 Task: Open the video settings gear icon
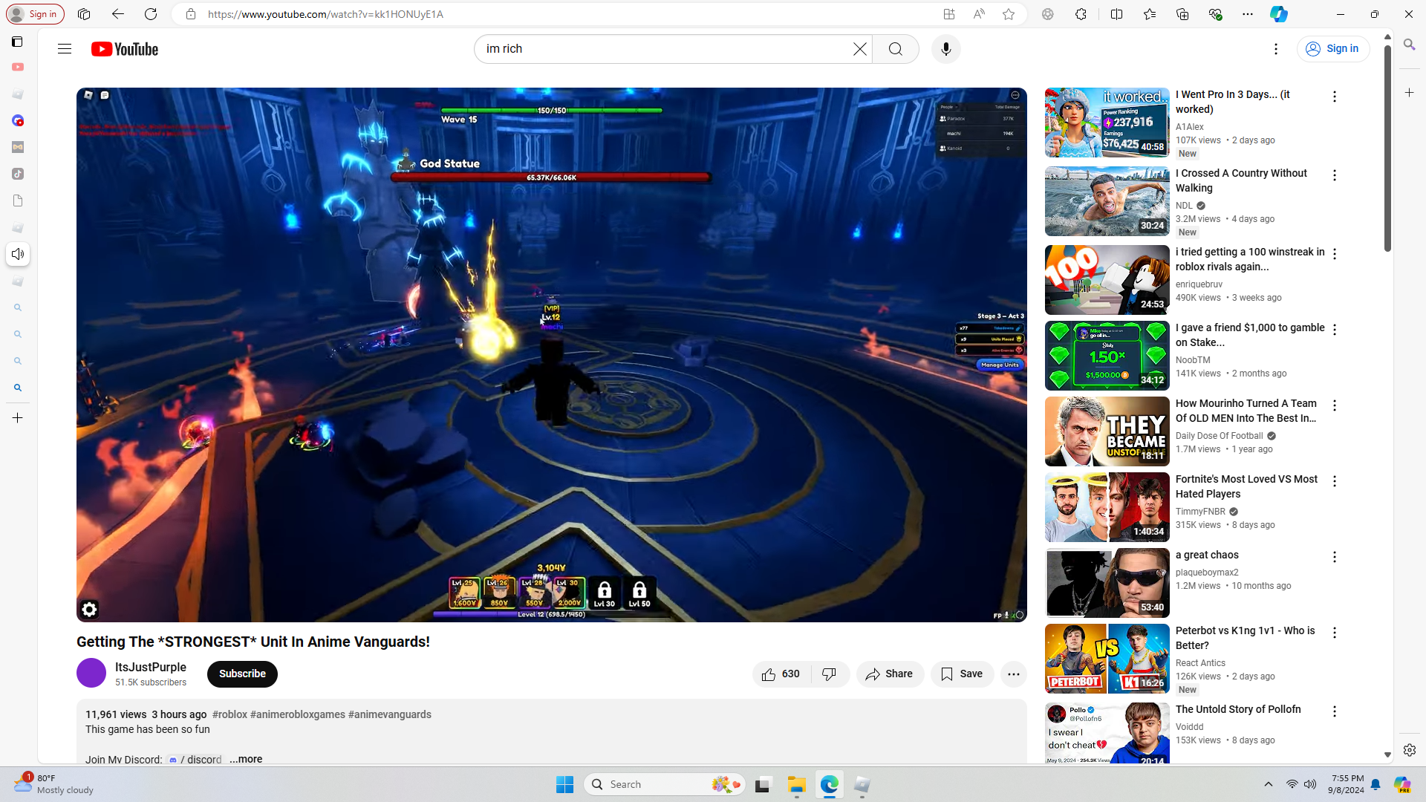point(89,610)
